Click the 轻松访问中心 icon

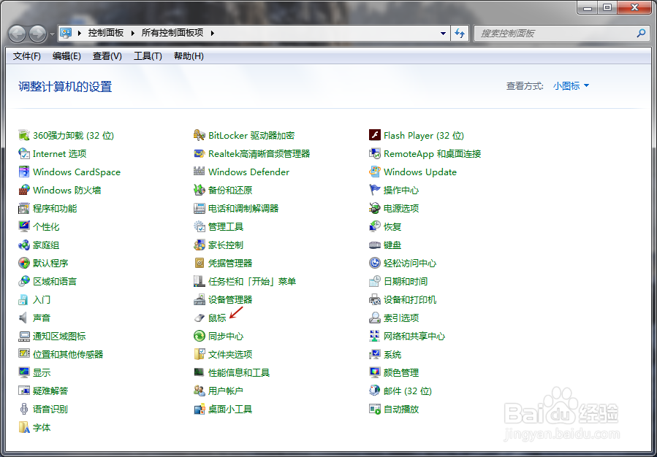(x=375, y=264)
